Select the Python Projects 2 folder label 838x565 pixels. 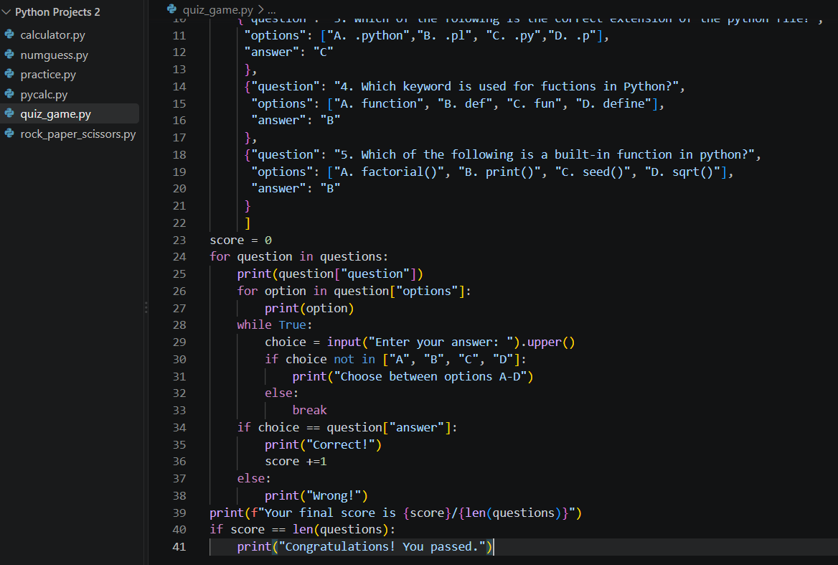point(57,11)
